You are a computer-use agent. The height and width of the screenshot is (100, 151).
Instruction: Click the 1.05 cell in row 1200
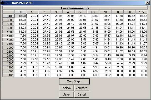coord(141,67)
